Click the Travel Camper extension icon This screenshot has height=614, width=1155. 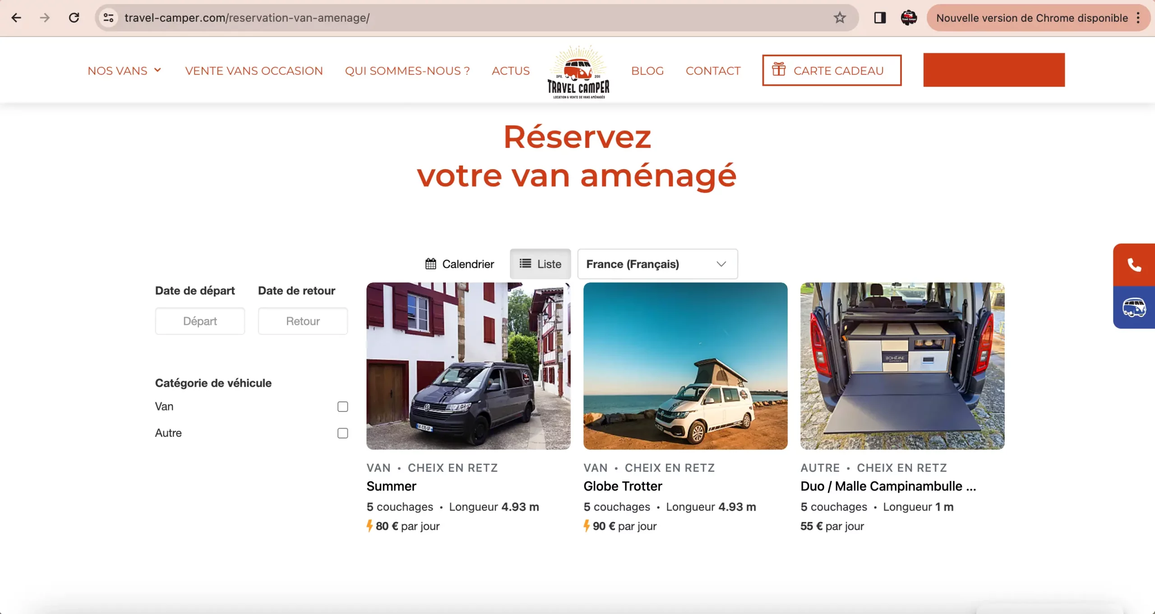coord(909,18)
